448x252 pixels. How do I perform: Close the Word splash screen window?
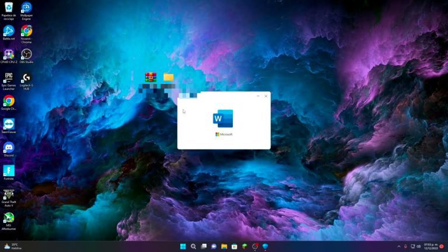[x=266, y=96]
